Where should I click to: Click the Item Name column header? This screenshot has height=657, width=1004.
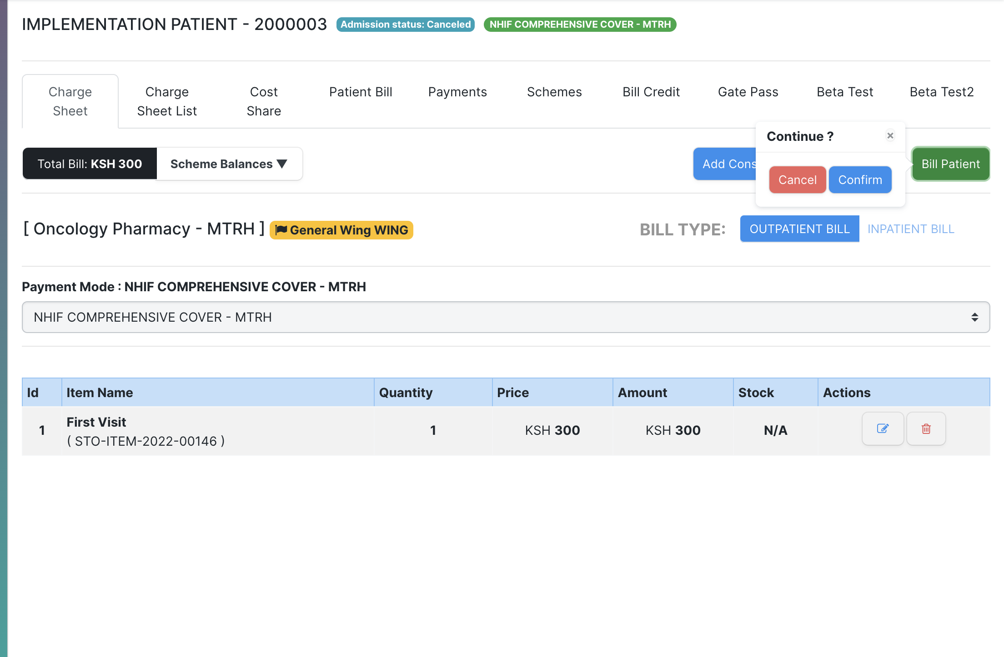click(x=217, y=393)
